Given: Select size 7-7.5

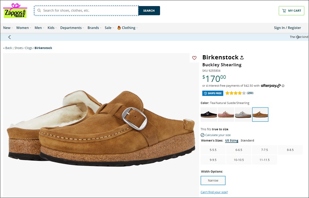Looking at the screenshot, I should point(264,150).
